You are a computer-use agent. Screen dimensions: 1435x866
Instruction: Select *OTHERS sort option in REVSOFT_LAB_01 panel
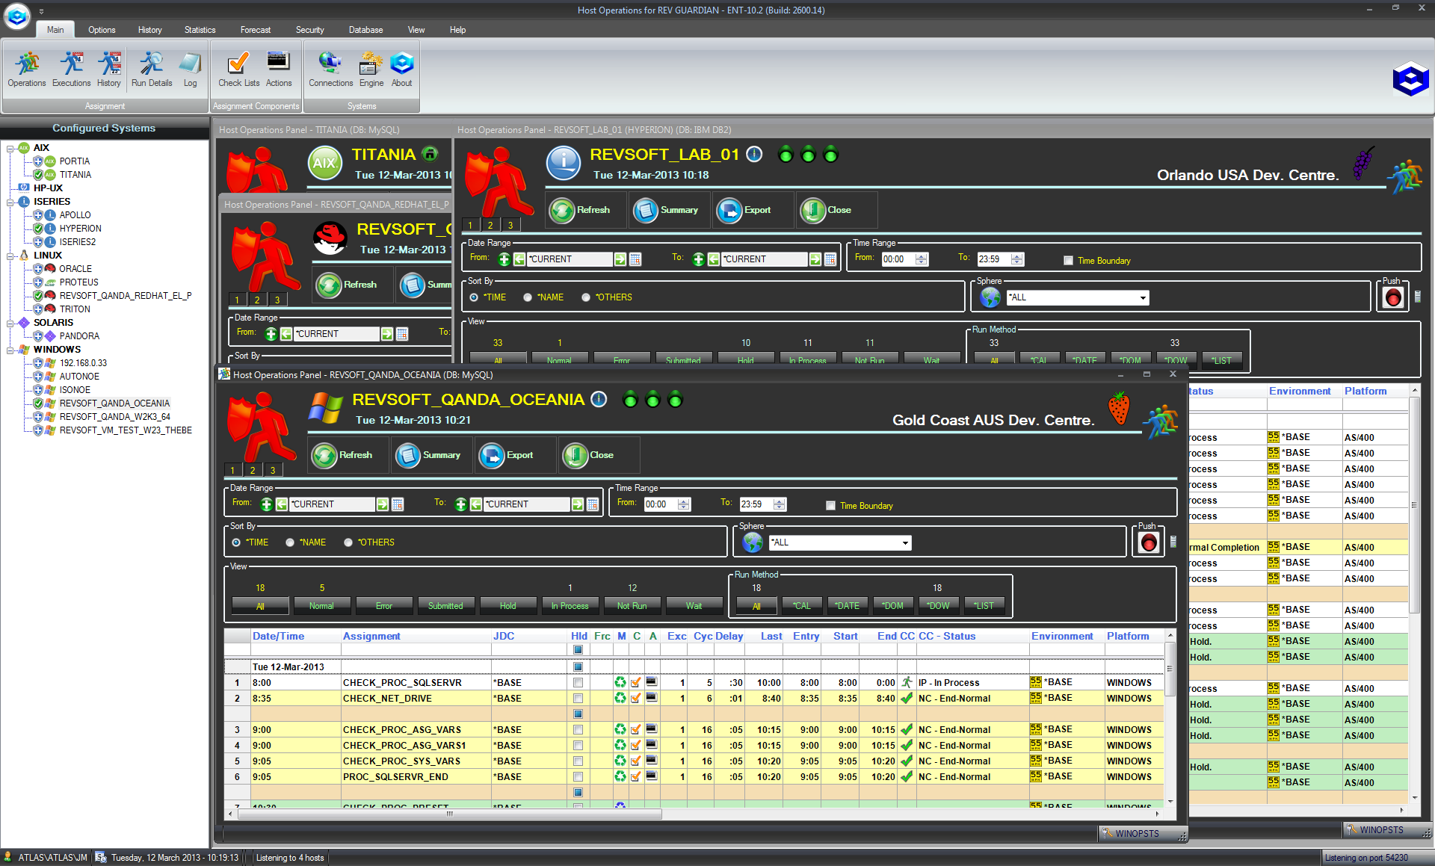tap(586, 297)
